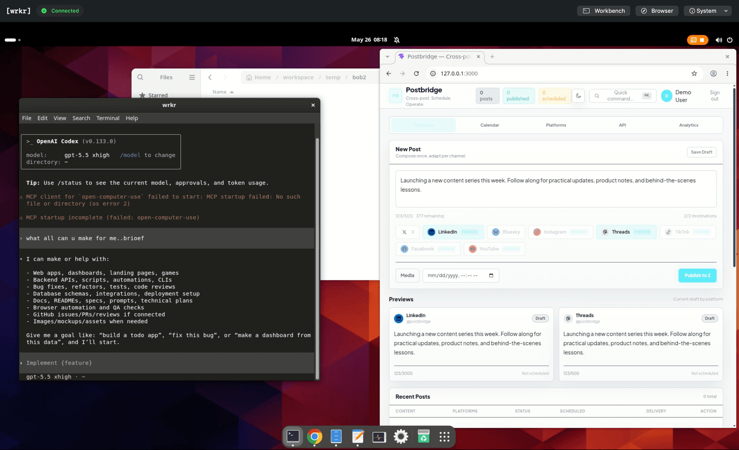Click the notifications muted bell icon

pos(397,40)
